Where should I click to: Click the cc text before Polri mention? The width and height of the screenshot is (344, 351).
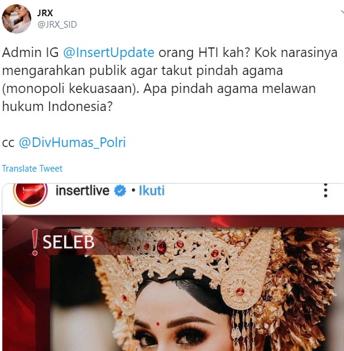[8, 143]
